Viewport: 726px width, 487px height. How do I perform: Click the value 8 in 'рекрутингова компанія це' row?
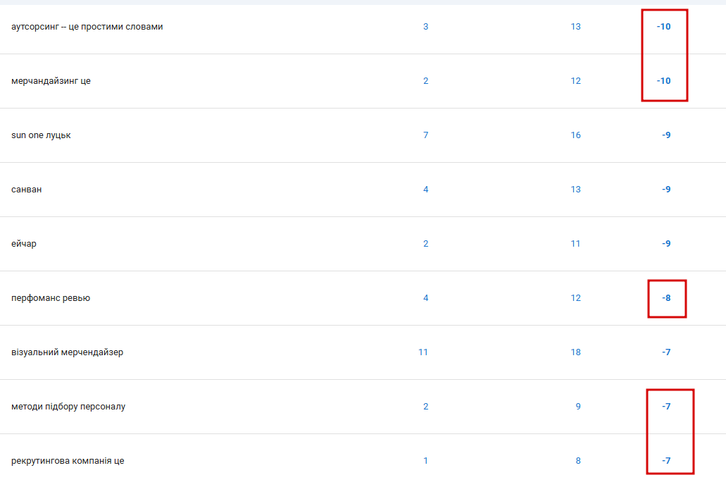[x=578, y=461]
